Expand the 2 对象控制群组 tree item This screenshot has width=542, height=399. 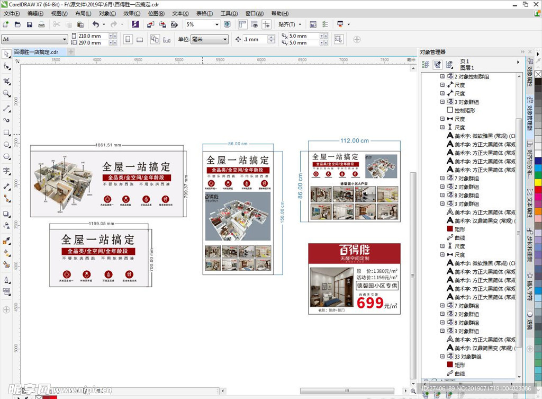[442, 76]
